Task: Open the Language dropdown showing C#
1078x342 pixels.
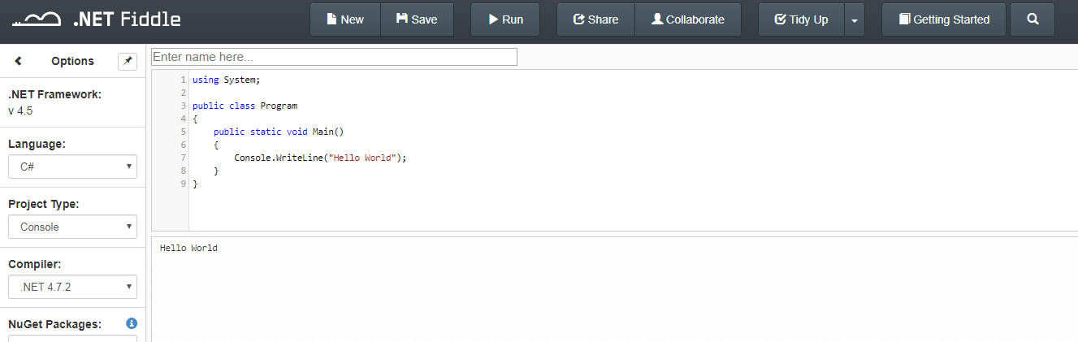Action: tap(72, 167)
